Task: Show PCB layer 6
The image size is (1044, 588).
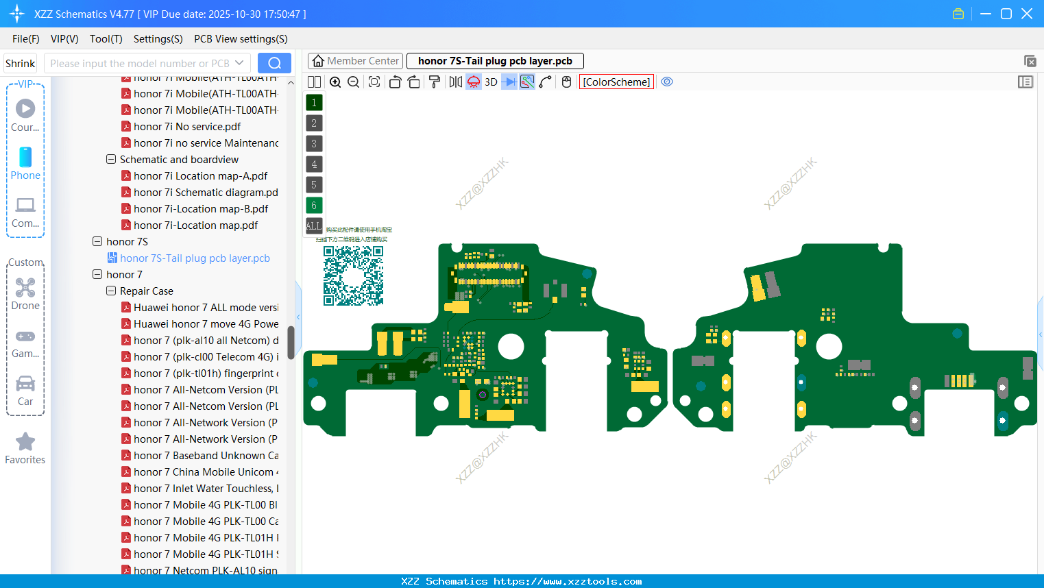Action: pos(314,206)
